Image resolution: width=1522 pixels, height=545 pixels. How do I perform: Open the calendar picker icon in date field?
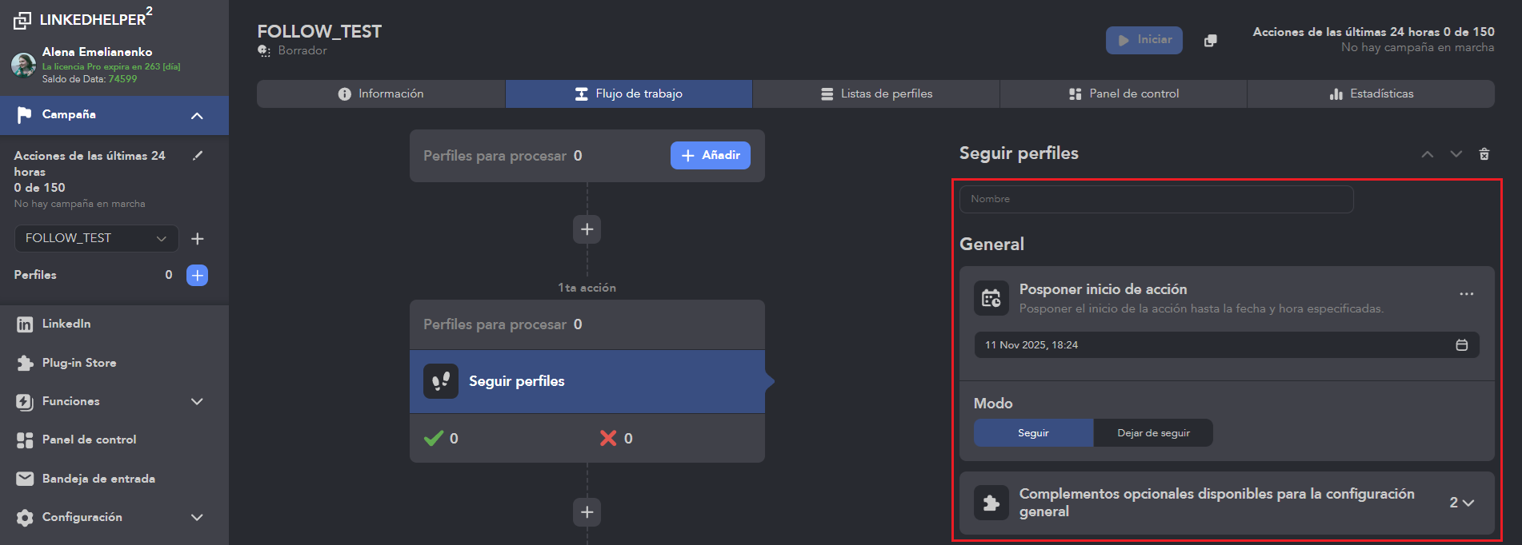(1461, 345)
